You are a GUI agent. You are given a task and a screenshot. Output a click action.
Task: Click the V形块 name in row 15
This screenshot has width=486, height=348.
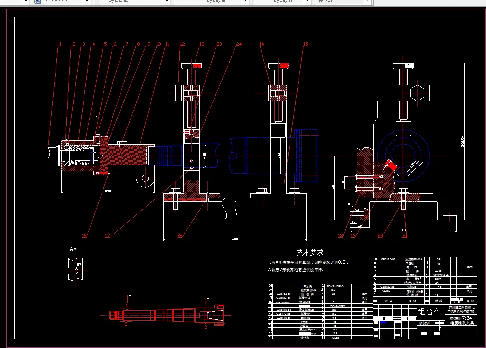(305, 322)
